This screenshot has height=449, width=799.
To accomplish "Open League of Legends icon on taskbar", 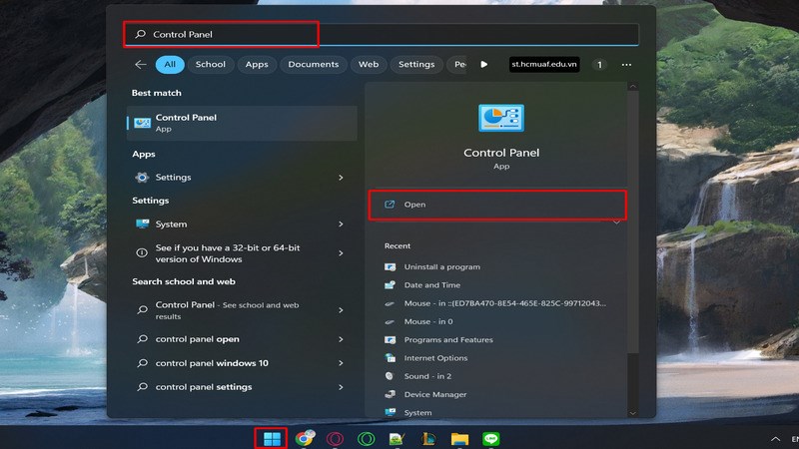I will click(428, 438).
